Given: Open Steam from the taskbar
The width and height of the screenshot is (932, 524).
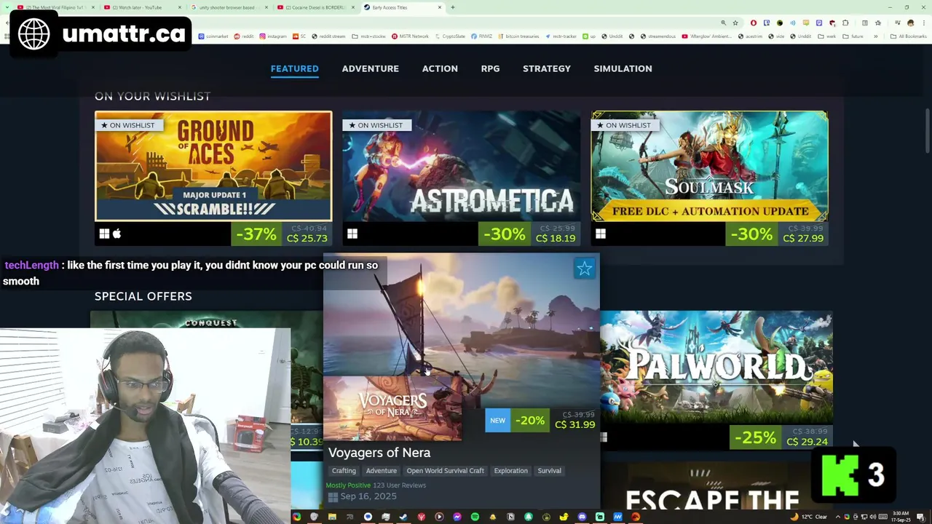Looking at the screenshot, I should (403, 517).
